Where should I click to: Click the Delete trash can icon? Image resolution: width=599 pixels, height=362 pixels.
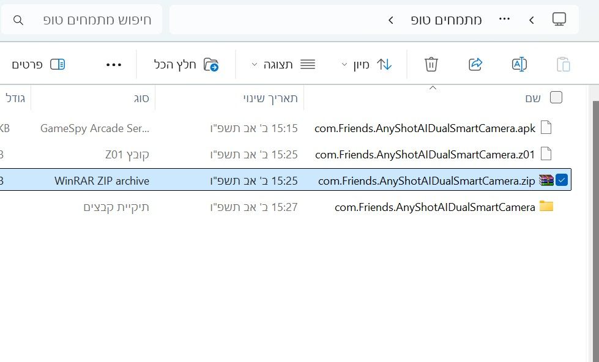point(431,64)
